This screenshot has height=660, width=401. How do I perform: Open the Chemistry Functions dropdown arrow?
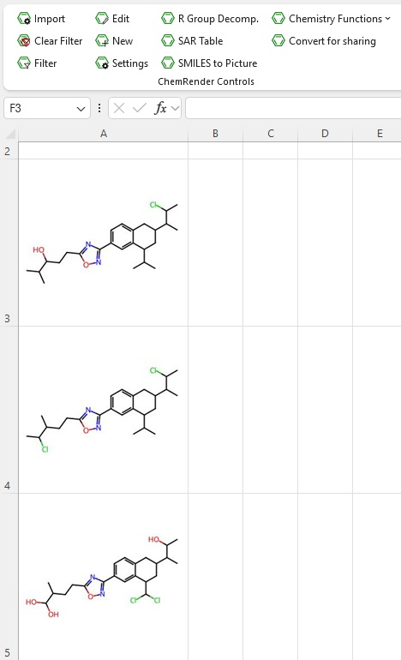click(x=387, y=19)
